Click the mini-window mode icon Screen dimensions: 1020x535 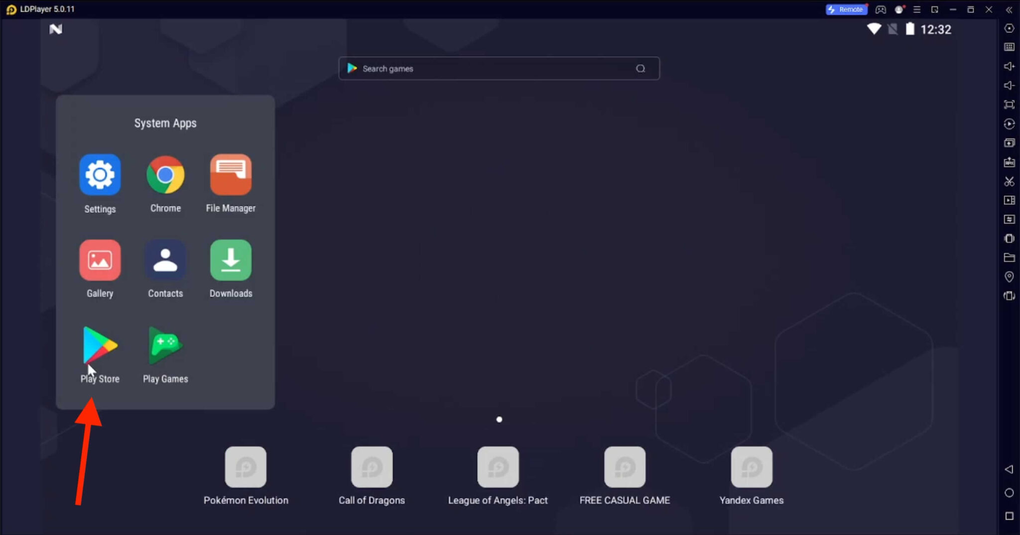pos(935,9)
